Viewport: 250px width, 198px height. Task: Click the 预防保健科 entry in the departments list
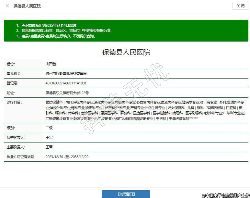[54, 102]
